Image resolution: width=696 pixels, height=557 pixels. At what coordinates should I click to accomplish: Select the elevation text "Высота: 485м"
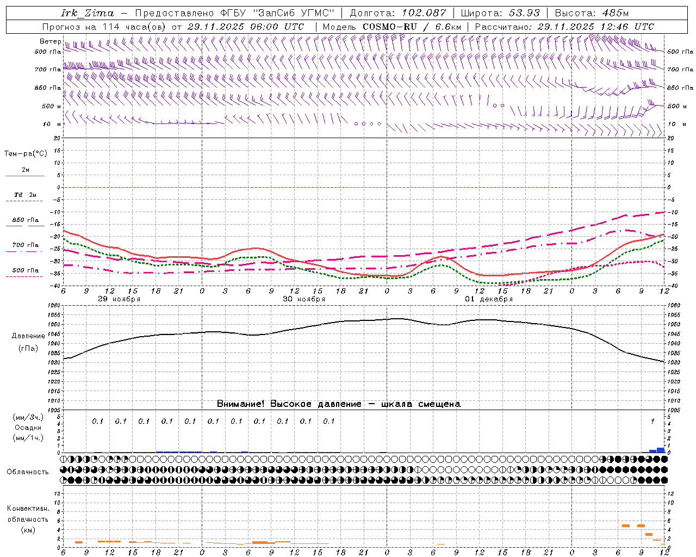pos(592,14)
